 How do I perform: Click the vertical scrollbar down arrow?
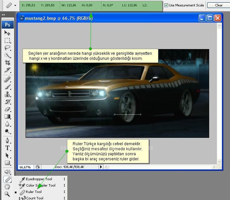tap(219, 162)
